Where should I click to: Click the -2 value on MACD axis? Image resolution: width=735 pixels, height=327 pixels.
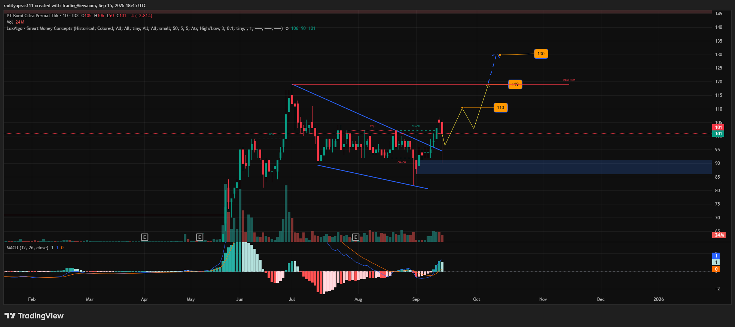coord(717,289)
